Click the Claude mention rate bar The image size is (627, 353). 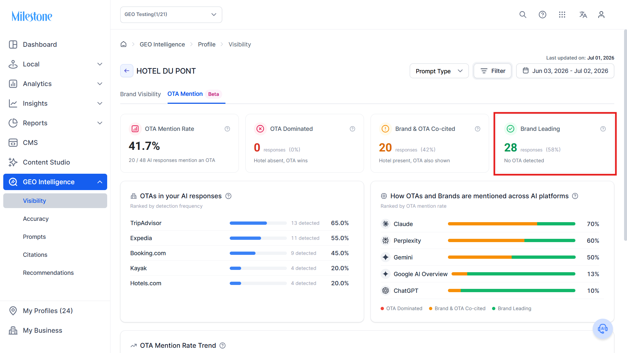[x=511, y=224]
